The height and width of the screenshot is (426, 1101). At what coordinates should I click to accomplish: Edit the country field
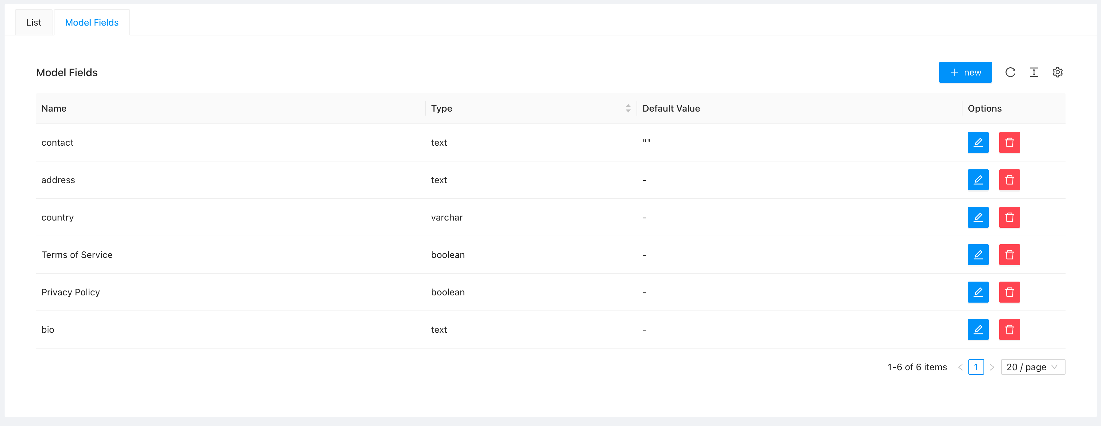[x=978, y=217]
